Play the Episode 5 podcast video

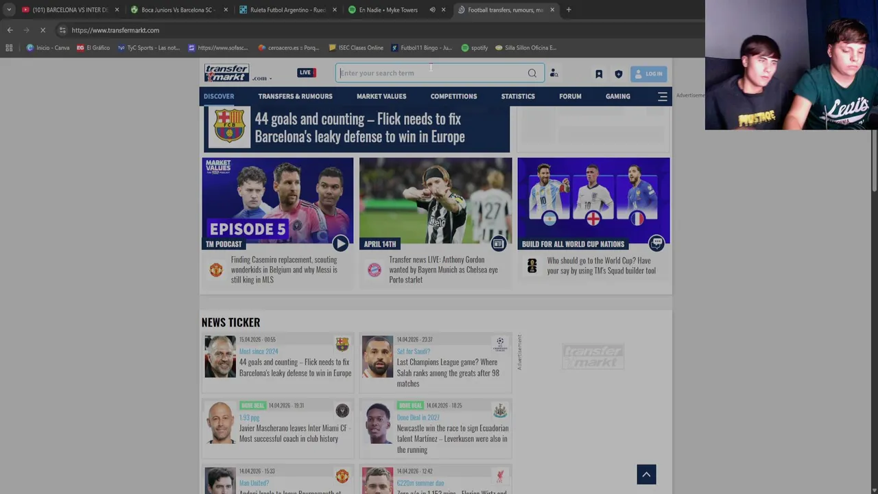(341, 244)
